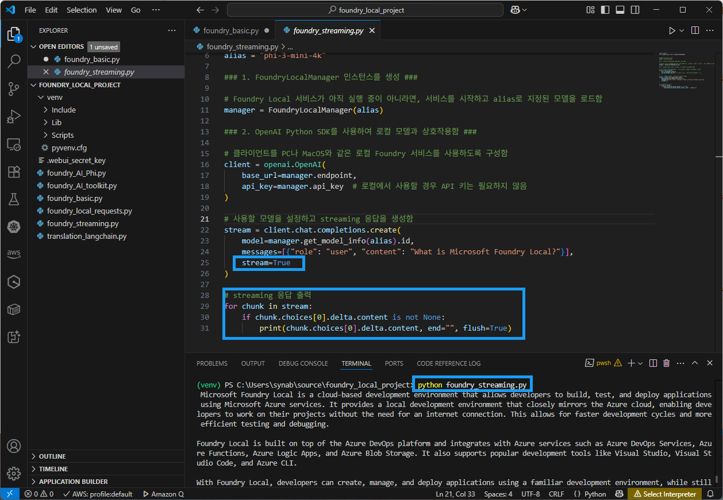Click Amazon Q status bar item
Viewport: 723px width, 500px height.
163,494
